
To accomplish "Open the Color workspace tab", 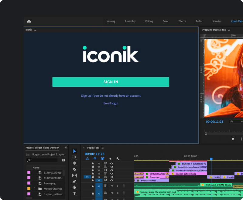I will coord(165,21).
